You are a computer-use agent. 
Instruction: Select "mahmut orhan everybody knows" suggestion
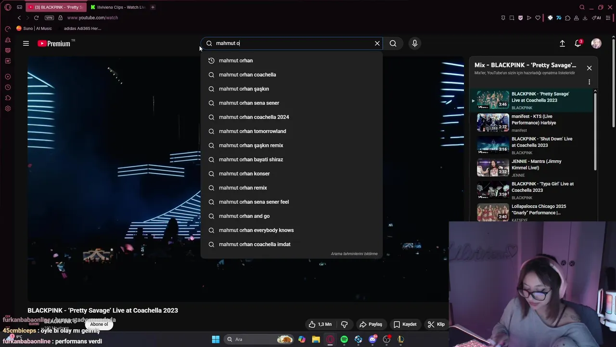pos(292,230)
